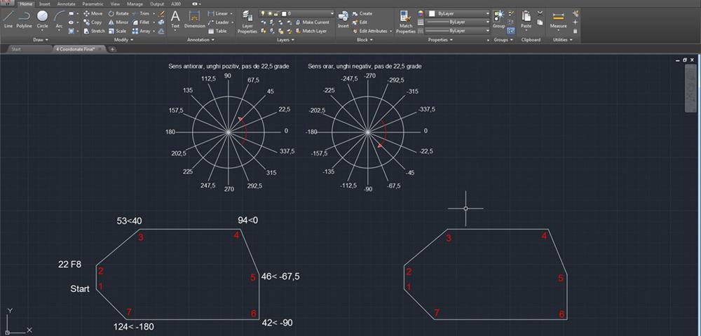Expand the Block panel
Viewport: 701px width, 336px height.
(x=365, y=40)
